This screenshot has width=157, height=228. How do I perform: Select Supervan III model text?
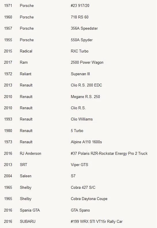(x=80, y=74)
